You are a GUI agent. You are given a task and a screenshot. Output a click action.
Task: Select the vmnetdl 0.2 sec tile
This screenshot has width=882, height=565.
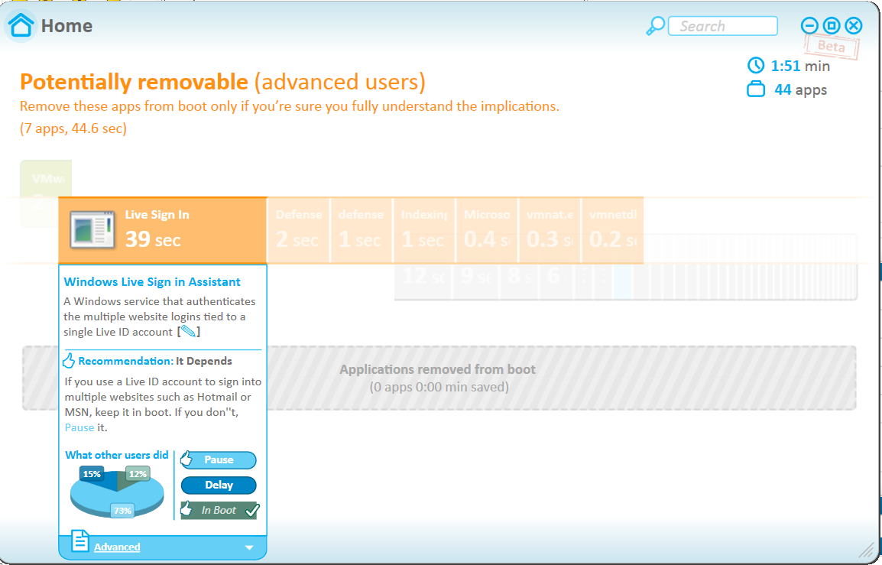[612, 230]
